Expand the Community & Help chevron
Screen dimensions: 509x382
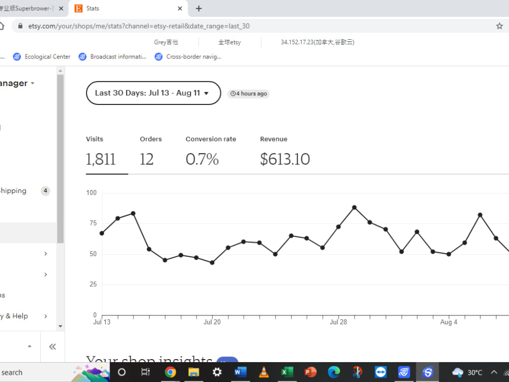click(x=46, y=316)
